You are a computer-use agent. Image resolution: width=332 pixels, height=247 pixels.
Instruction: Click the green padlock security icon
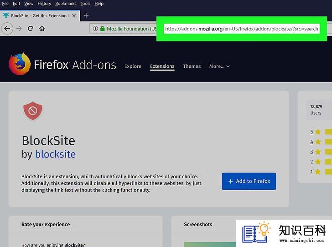pos(103,29)
